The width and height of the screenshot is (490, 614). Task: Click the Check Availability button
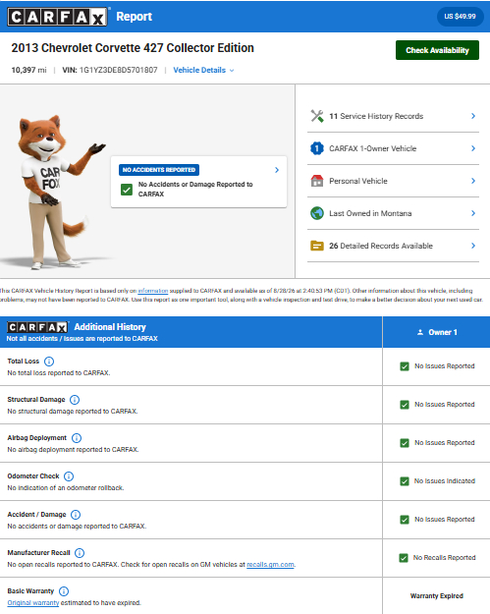[437, 50]
